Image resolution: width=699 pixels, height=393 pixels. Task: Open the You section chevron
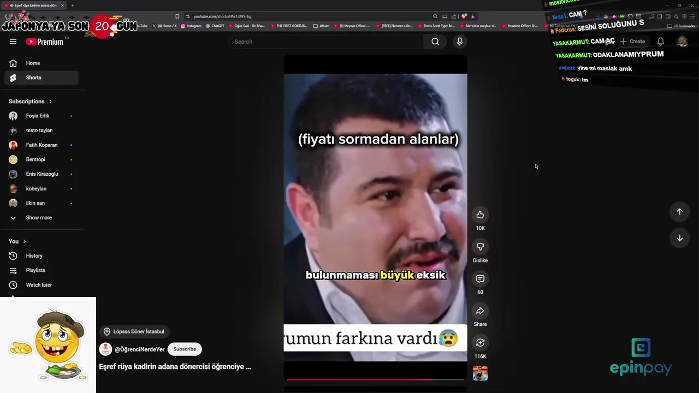(24, 241)
